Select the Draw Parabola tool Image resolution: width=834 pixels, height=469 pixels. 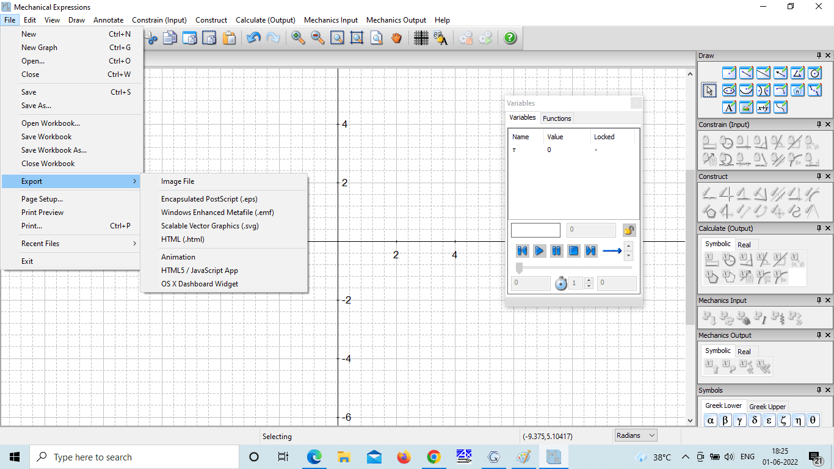(x=746, y=90)
